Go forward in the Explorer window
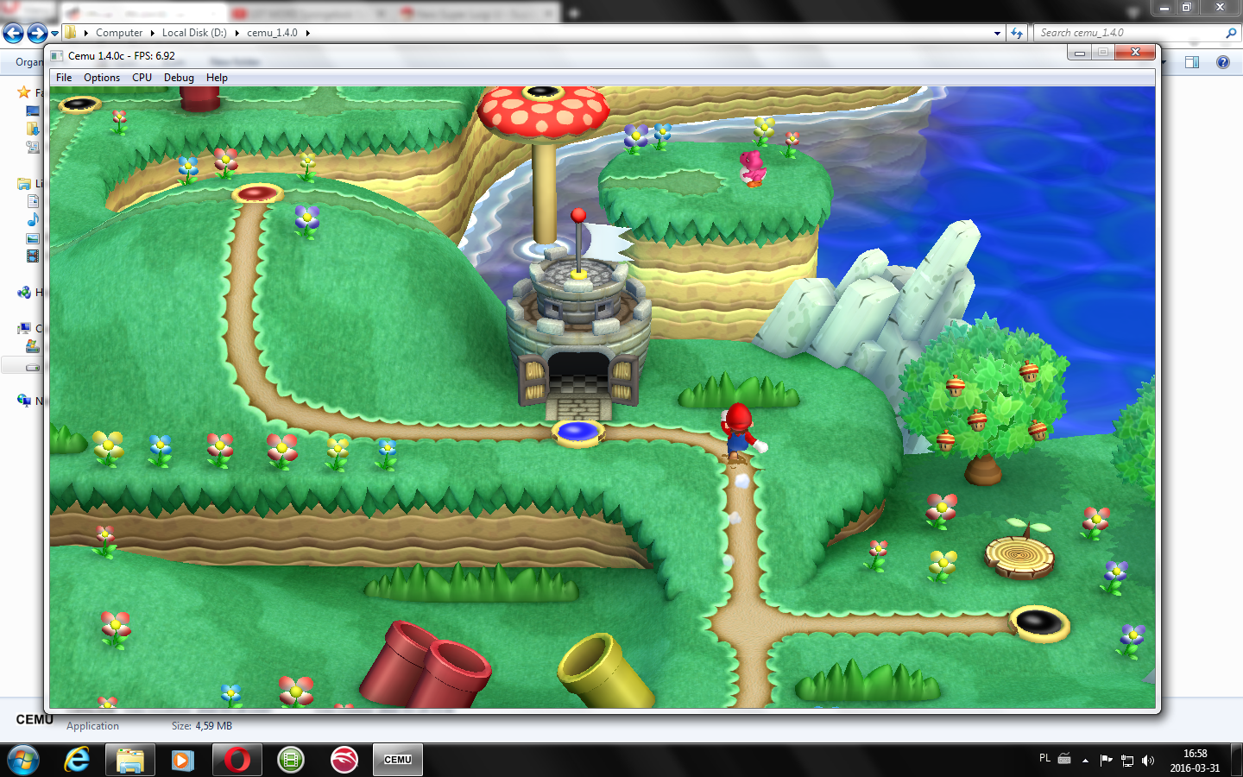 (x=37, y=33)
